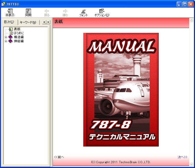The height and width of the screenshot is (168, 195).
Task: Click the 進む (Forward) arrow icon
Action: [65, 11]
